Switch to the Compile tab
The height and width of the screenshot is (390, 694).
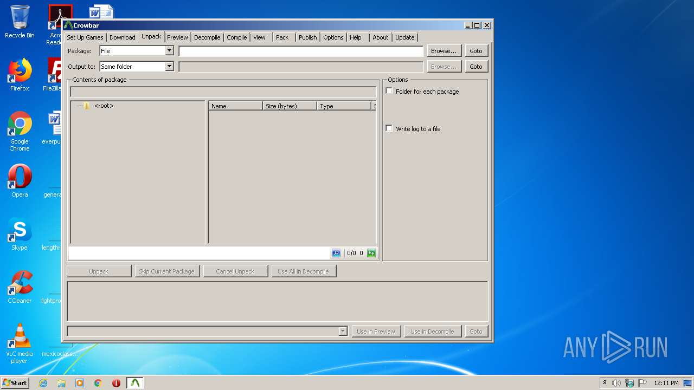(237, 37)
